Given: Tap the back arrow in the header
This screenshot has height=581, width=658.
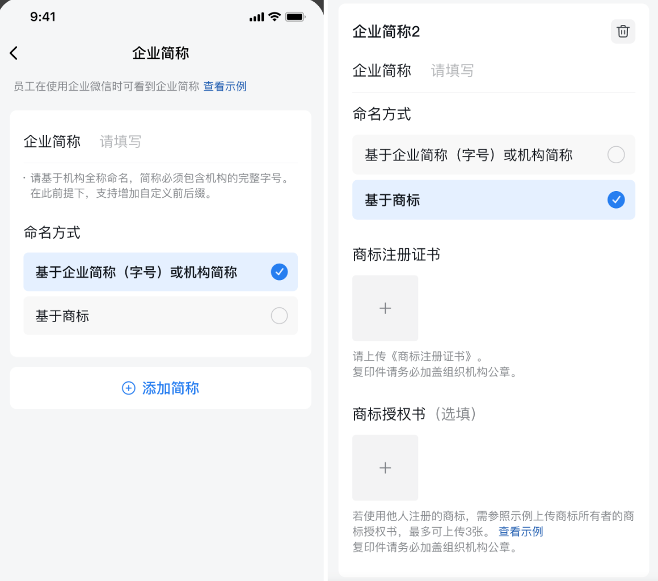Looking at the screenshot, I should tap(14, 53).
